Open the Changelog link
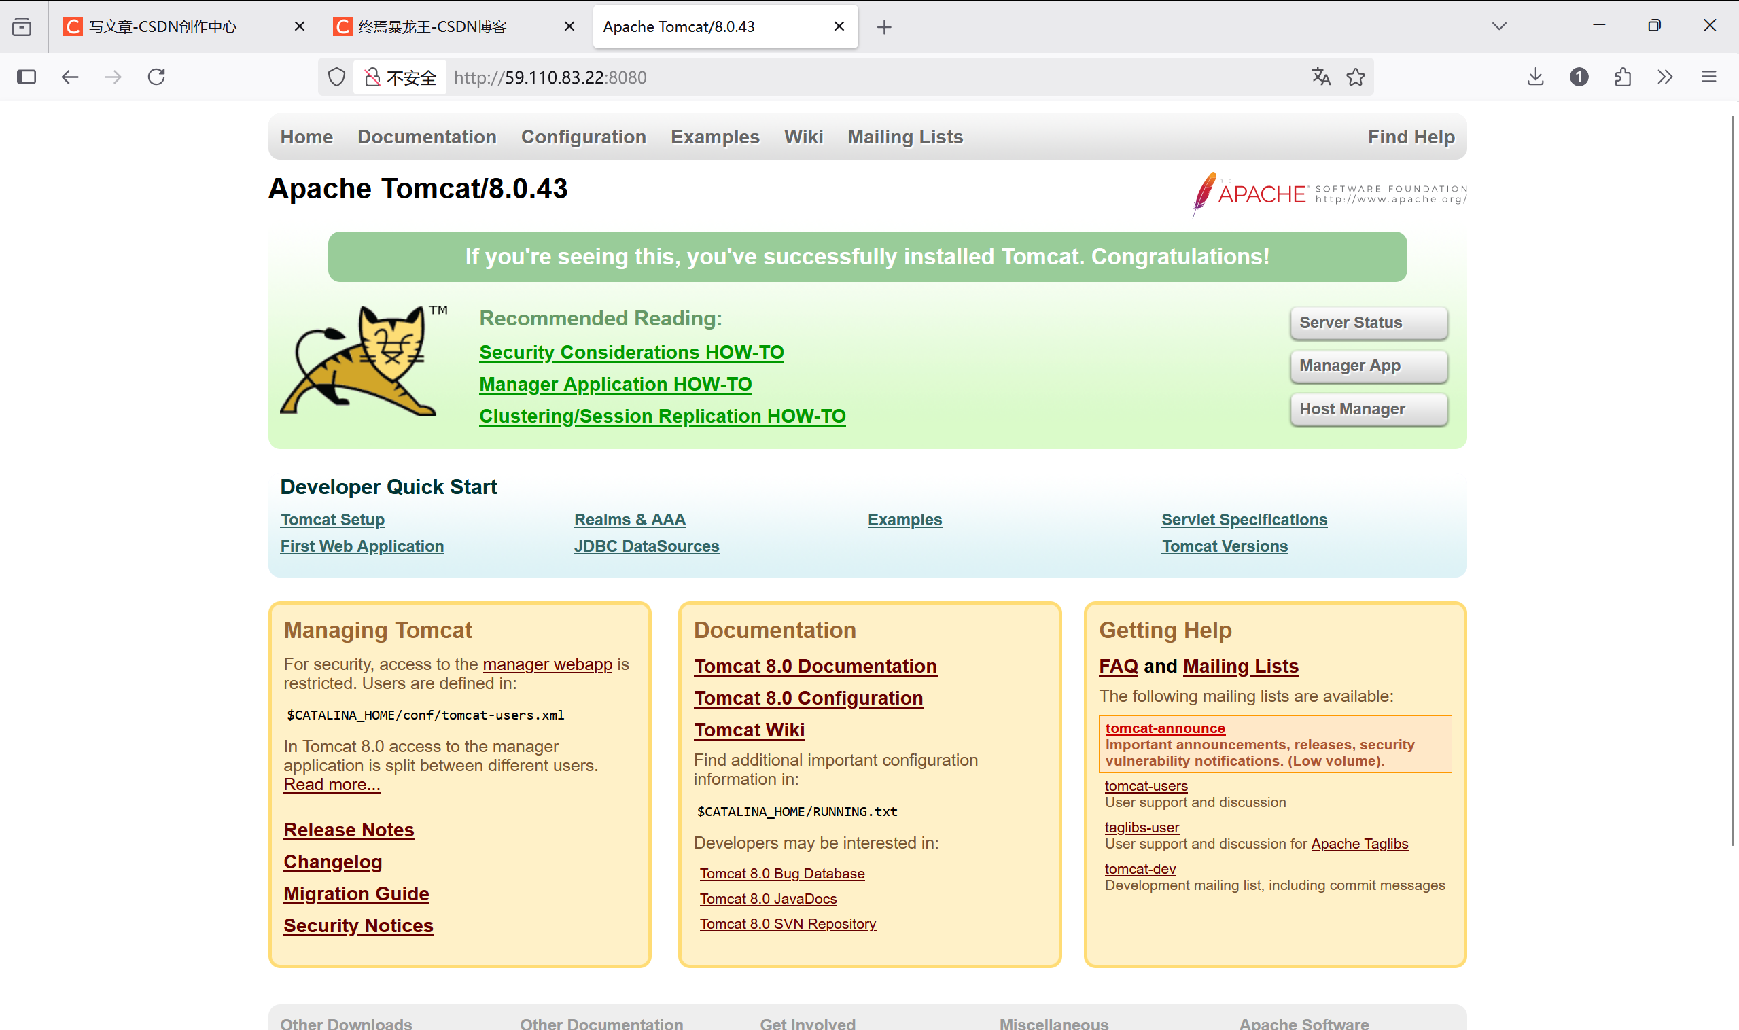This screenshot has width=1739, height=1030. pos(332,862)
